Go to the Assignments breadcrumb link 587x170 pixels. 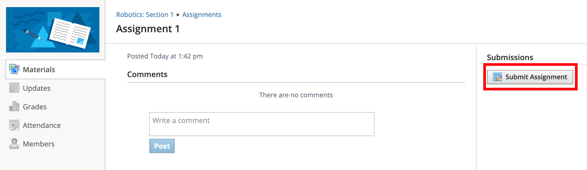pyautogui.click(x=202, y=14)
